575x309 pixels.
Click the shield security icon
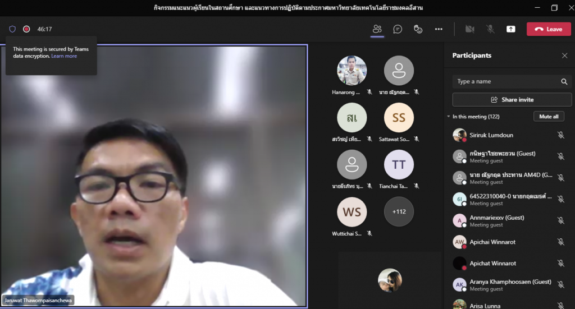click(x=12, y=29)
